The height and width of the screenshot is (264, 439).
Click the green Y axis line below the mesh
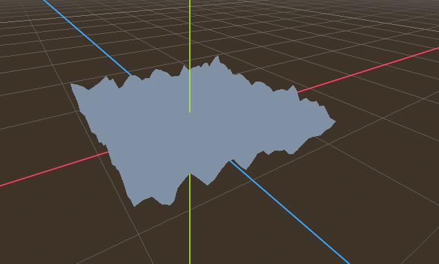click(x=190, y=218)
